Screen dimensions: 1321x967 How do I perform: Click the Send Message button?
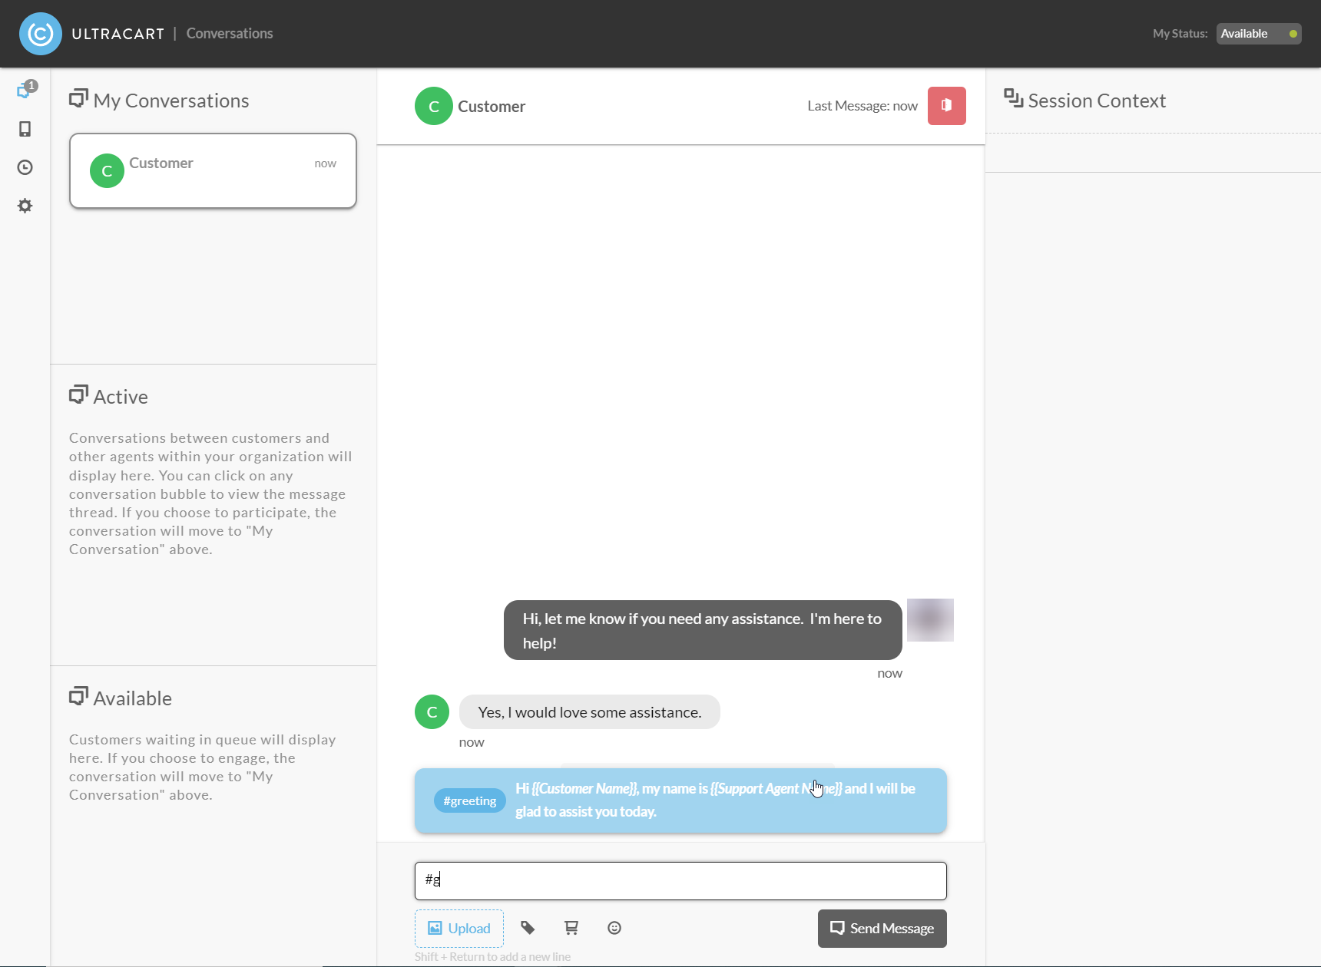(882, 929)
